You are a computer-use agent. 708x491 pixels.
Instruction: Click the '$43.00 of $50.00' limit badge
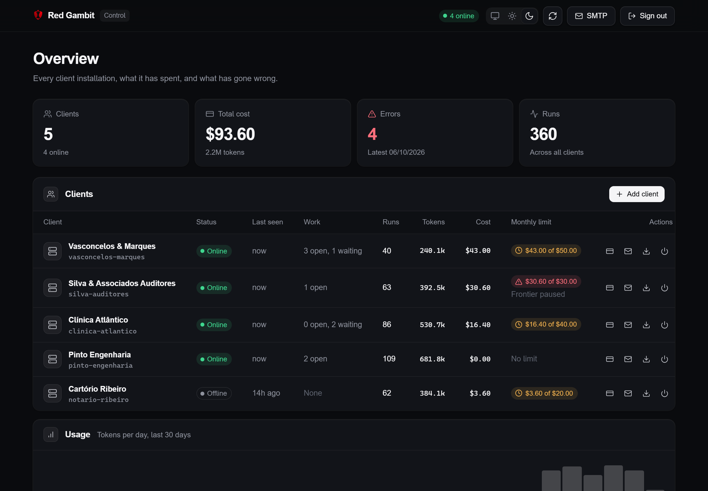546,250
